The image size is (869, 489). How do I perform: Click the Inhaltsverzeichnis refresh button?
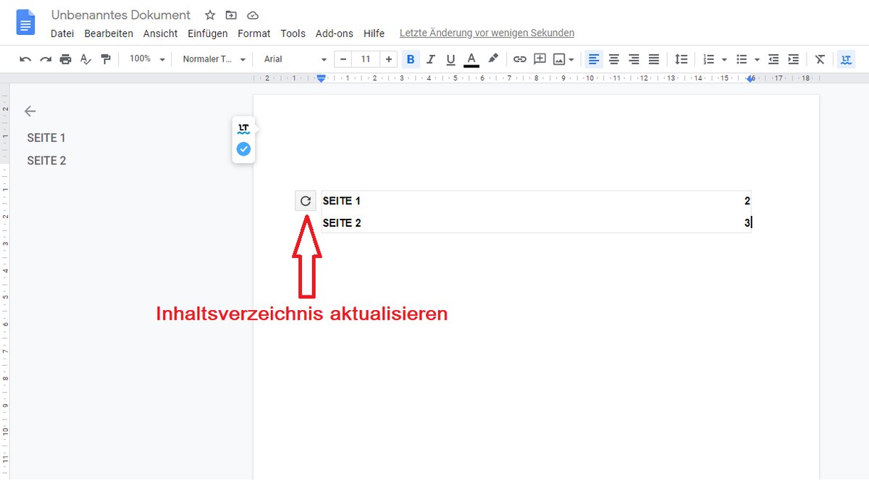tap(305, 201)
